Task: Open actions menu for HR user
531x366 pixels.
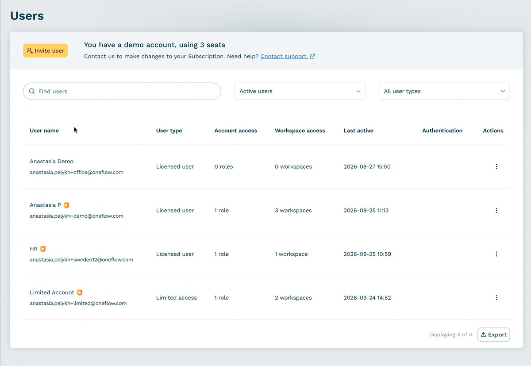Action: point(496,254)
